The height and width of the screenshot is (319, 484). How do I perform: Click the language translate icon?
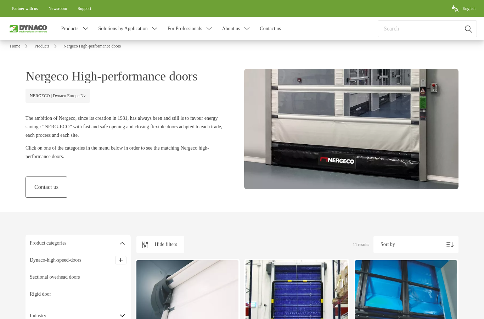point(455,9)
